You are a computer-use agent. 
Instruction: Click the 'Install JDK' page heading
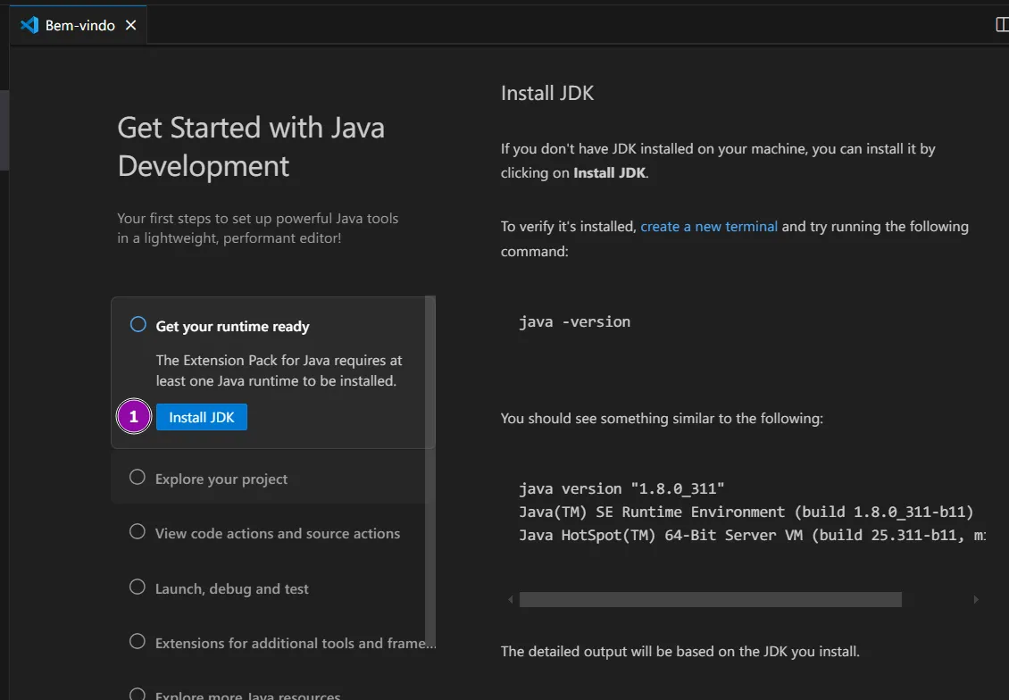click(x=546, y=93)
